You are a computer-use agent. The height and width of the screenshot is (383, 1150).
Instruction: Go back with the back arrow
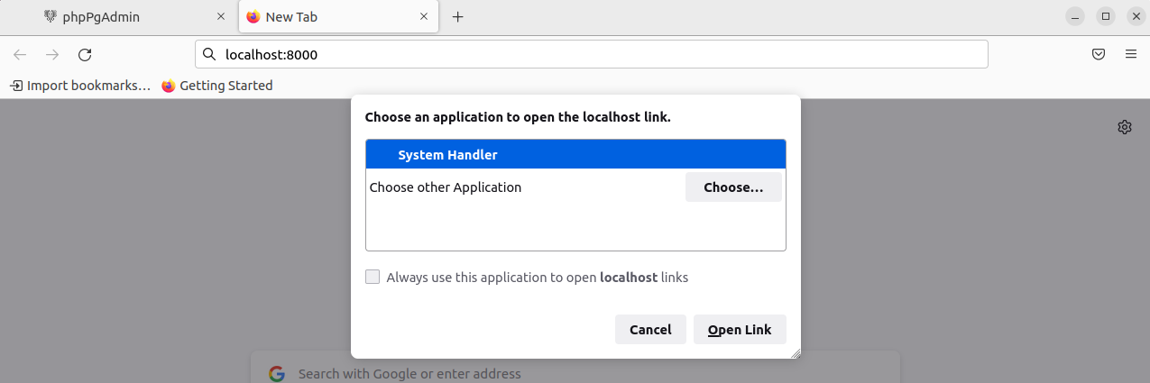point(20,55)
